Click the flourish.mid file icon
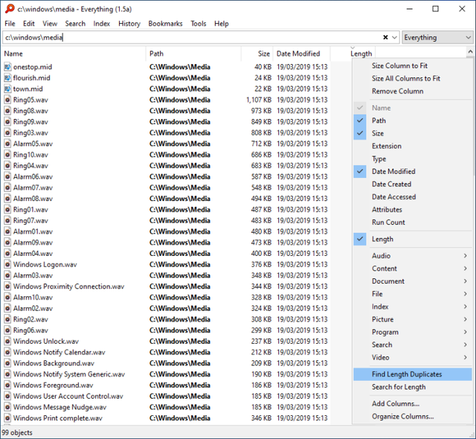This screenshot has height=439, width=476. click(x=7, y=77)
